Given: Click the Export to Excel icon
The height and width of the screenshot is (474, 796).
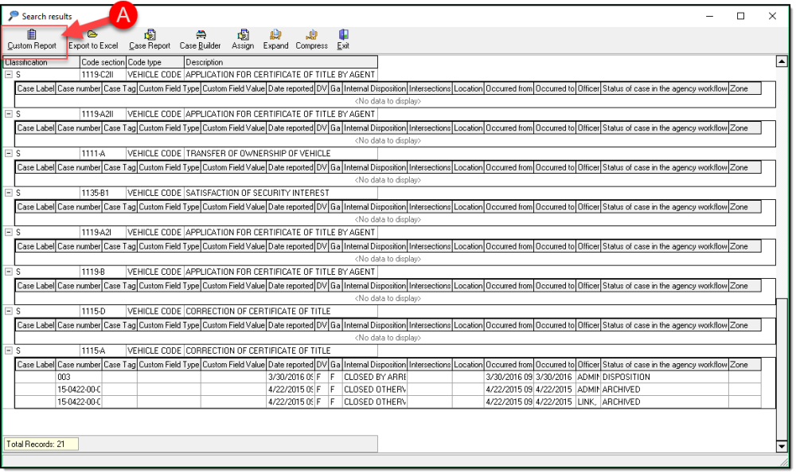Looking at the screenshot, I should (93, 40).
